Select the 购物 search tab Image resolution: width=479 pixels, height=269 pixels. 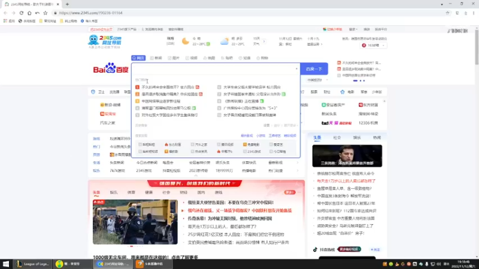(262, 58)
